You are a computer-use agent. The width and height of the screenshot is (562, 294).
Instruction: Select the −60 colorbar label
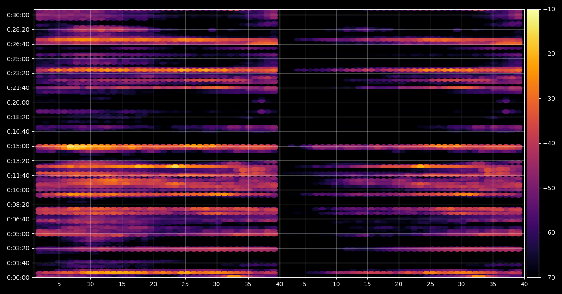click(549, 233)
